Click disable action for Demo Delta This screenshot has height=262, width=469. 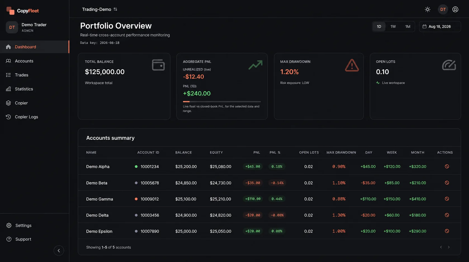tap(447, 215)
